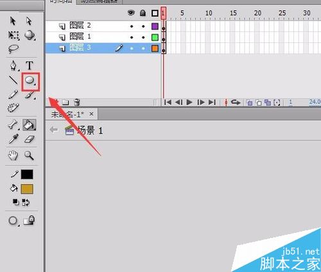Select the Lasso tool
The image size is (321, 272).
[x=13, y=49]
